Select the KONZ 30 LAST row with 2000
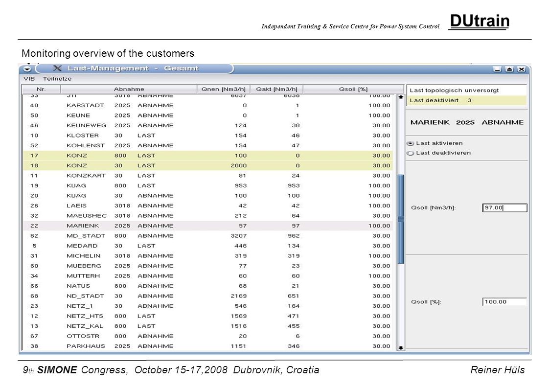 (208, 166)
